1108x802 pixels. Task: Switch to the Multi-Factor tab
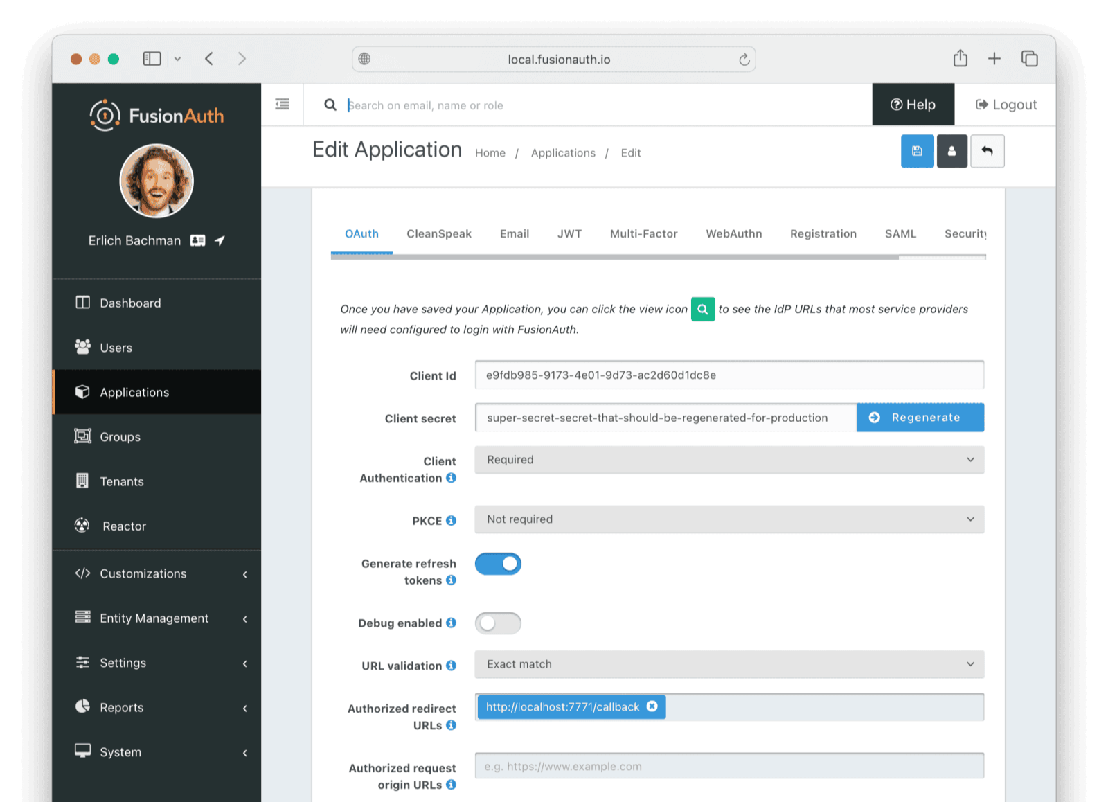pyautogui.click(x=643, y=234)
